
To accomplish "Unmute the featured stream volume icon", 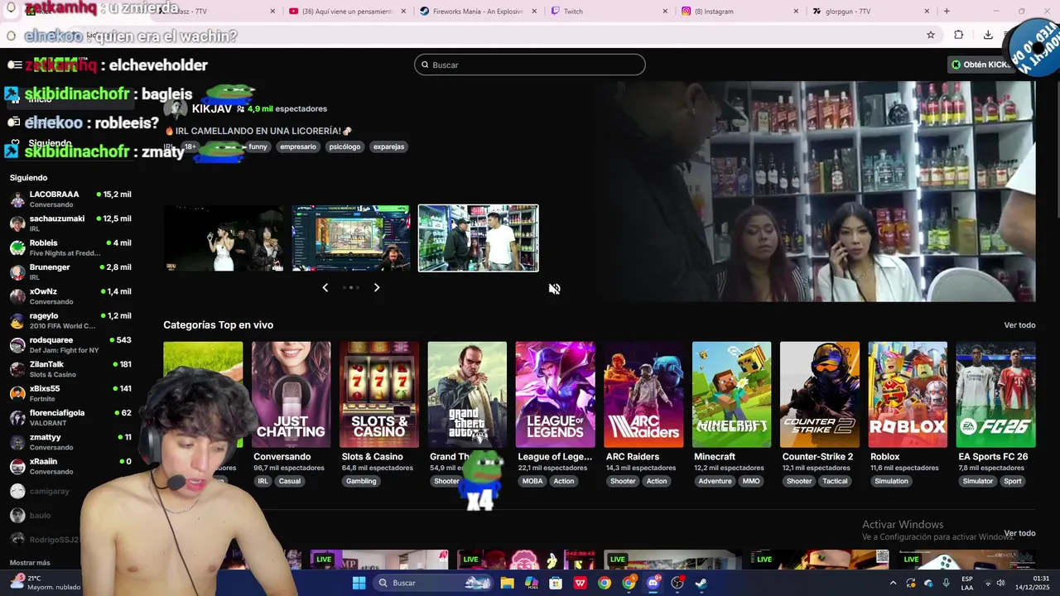I will click(554, 289).
